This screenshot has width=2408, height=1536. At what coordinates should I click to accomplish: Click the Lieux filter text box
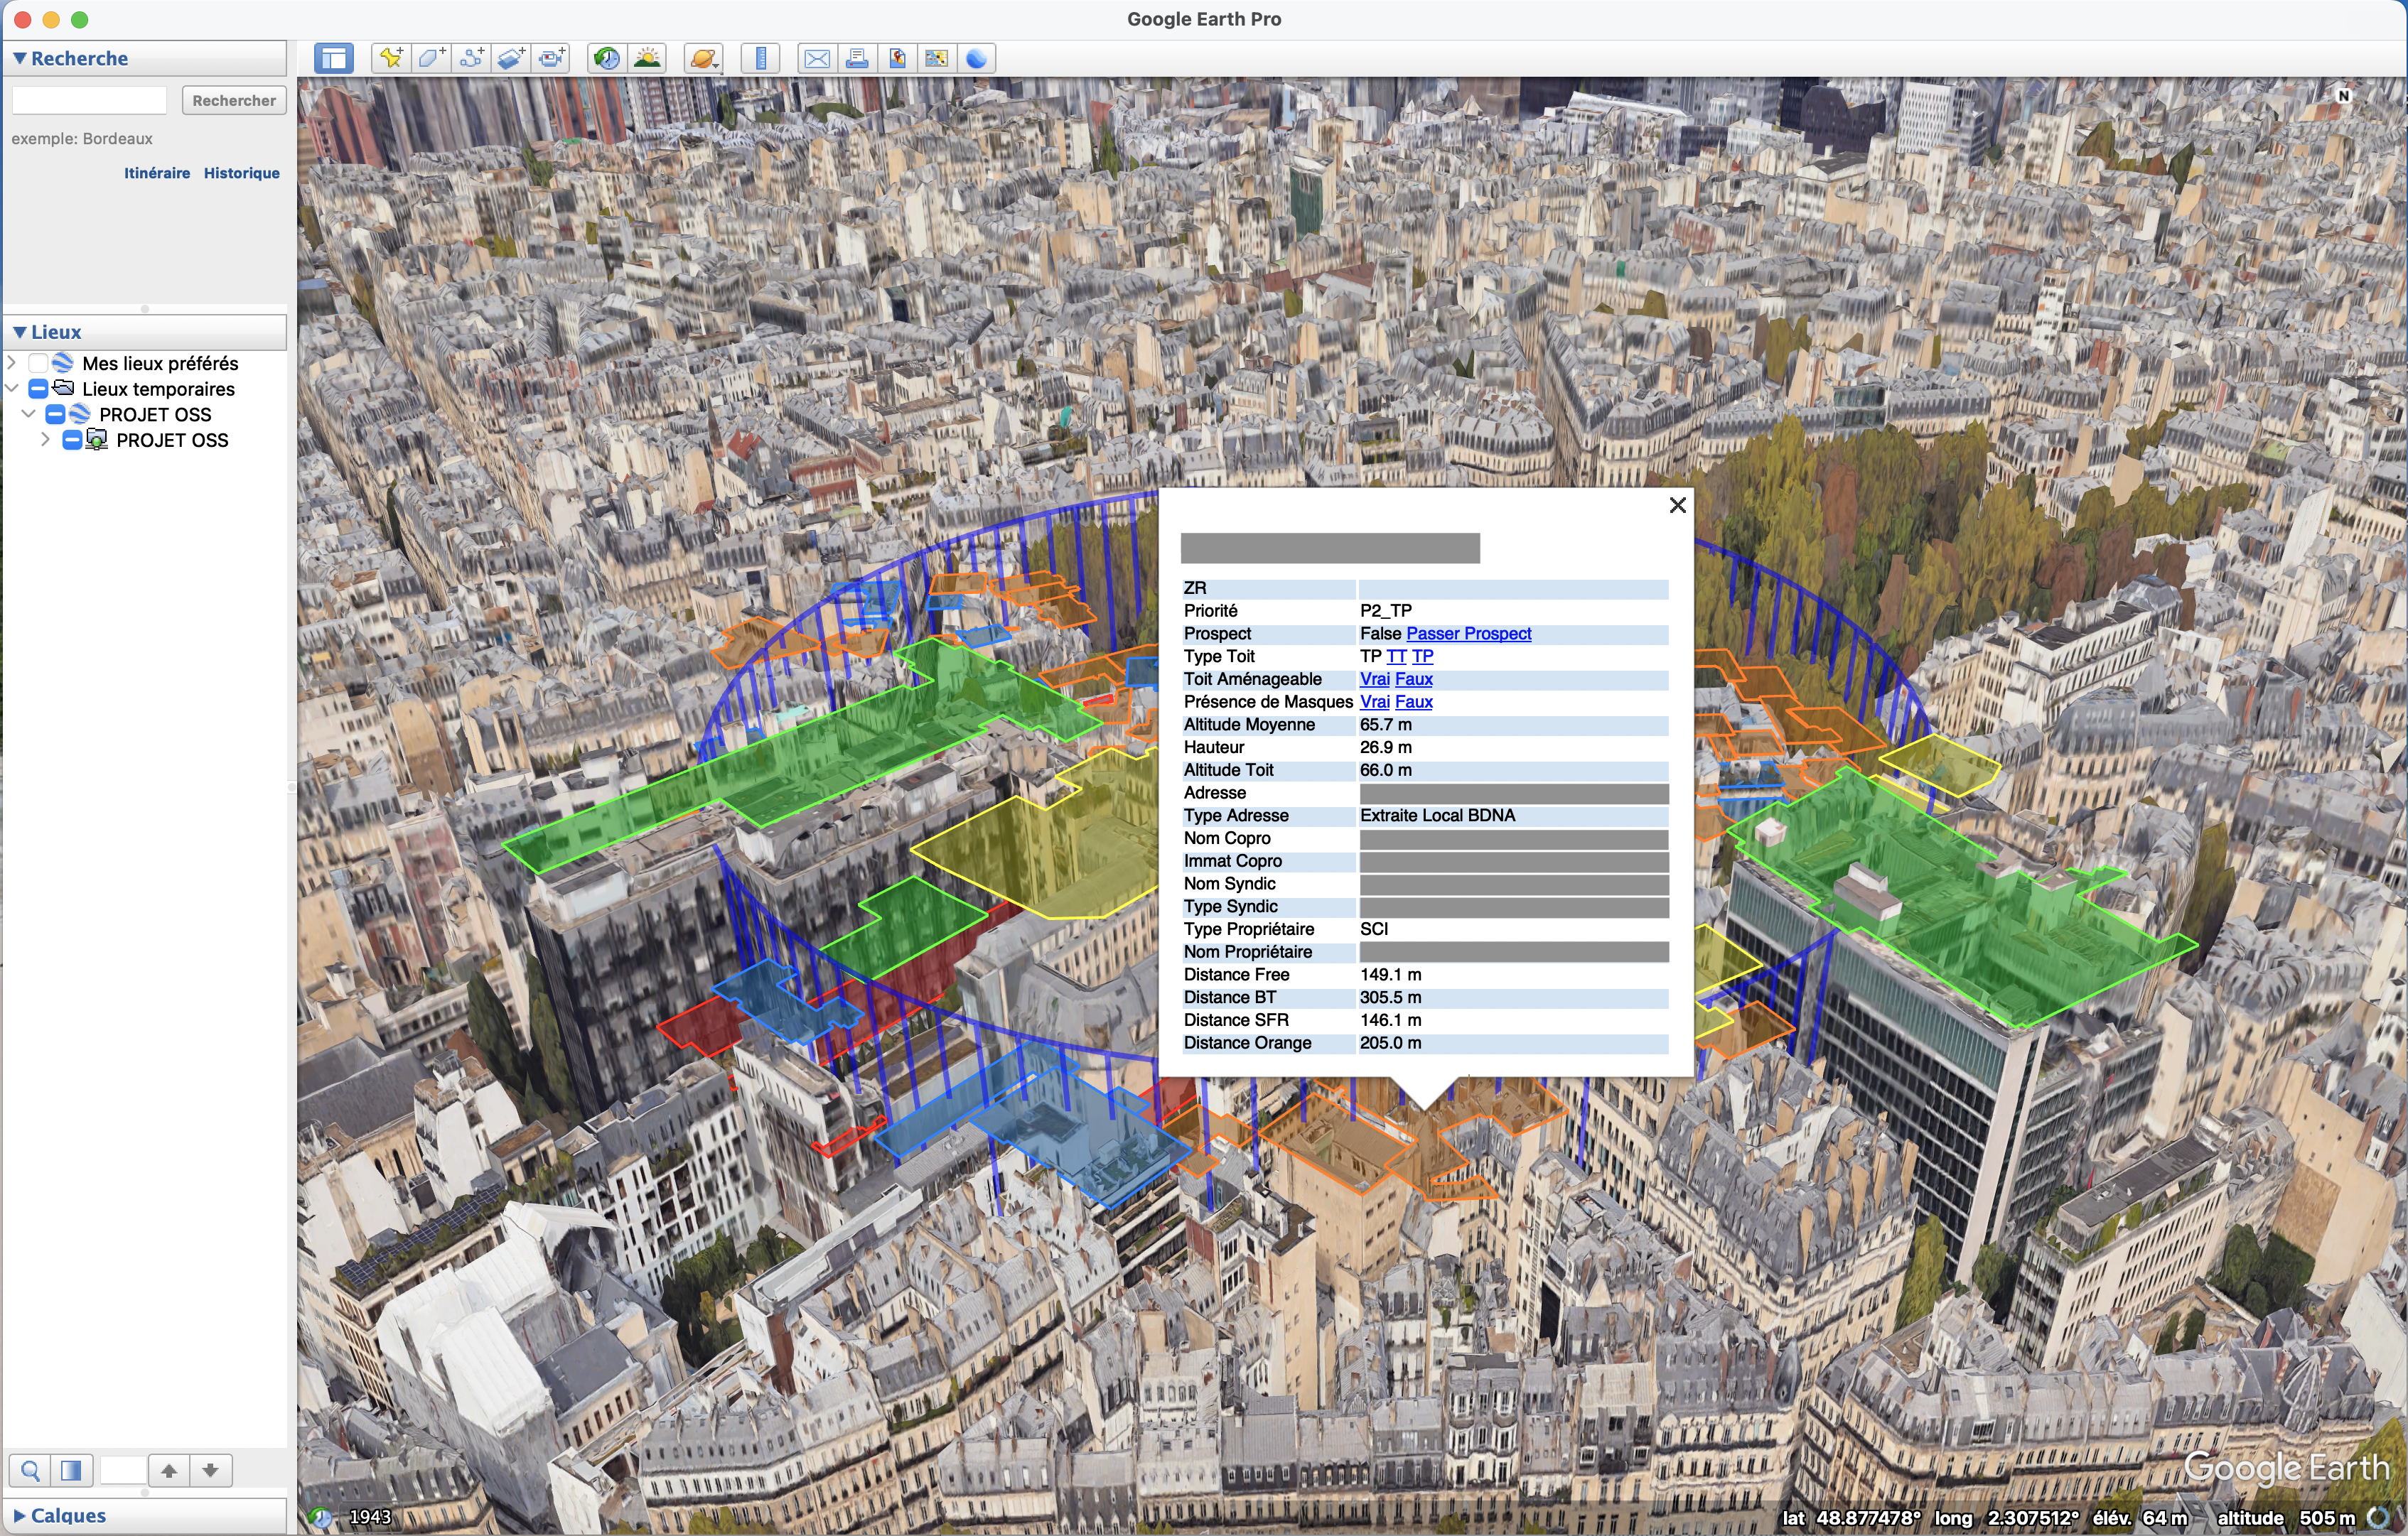coord(123,1470)
